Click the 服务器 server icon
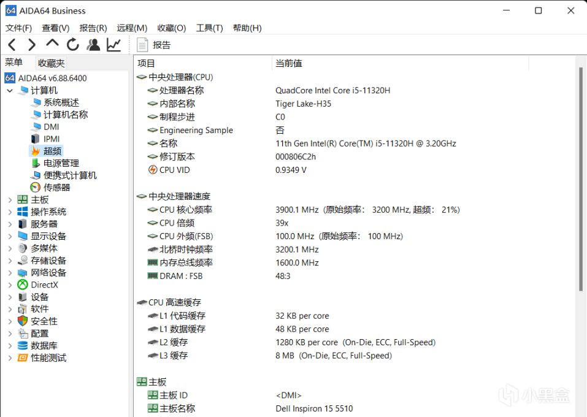The image size is (587, 417). point(23,224)
